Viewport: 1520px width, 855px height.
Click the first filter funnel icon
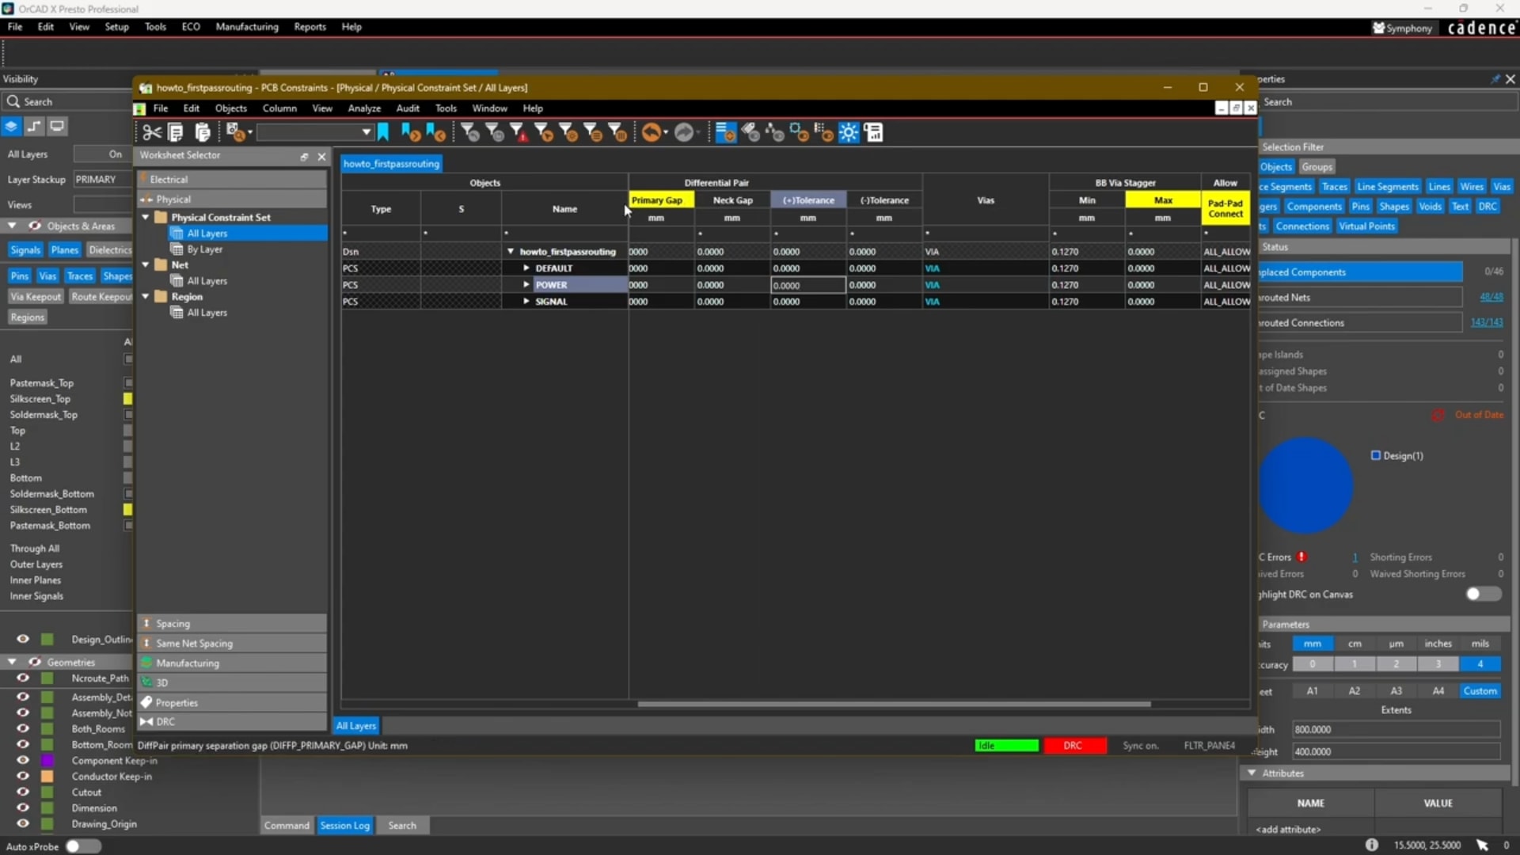click(x=470, y=132)
